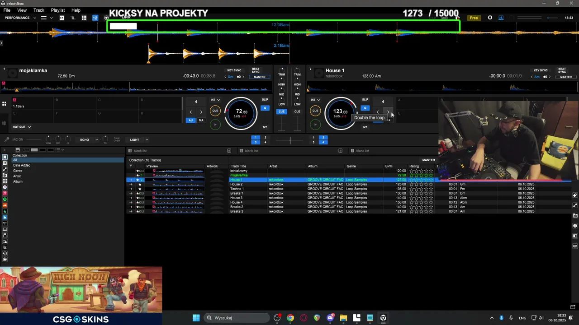Show hidden system tray icons chevron
Viewport: 579px width, 325px height.
tap(492, 318)
